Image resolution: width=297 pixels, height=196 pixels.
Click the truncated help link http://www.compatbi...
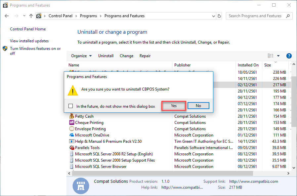(182, 187)
